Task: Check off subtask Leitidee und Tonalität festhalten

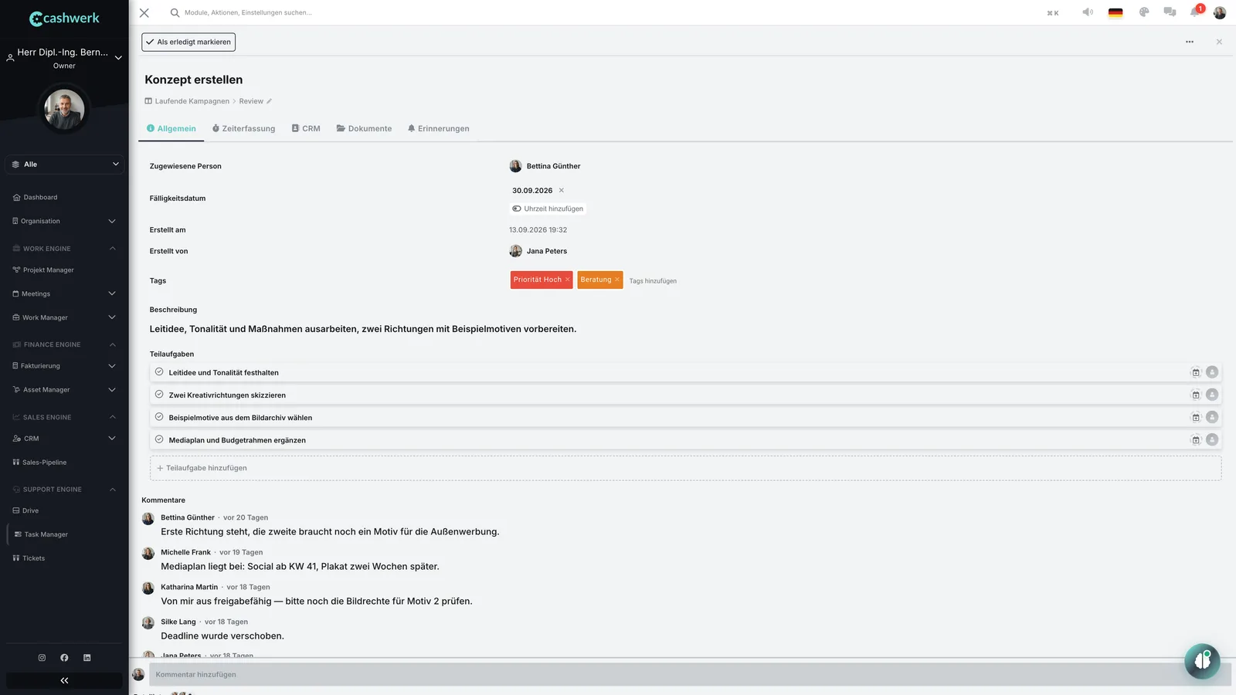Action: [x=159, y=371]
